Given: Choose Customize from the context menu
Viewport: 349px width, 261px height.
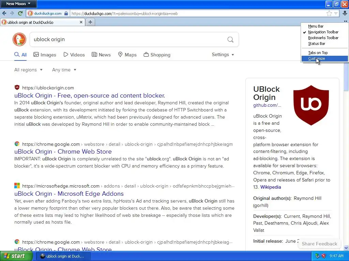Looking at the screenshot, I should (324, 58).
